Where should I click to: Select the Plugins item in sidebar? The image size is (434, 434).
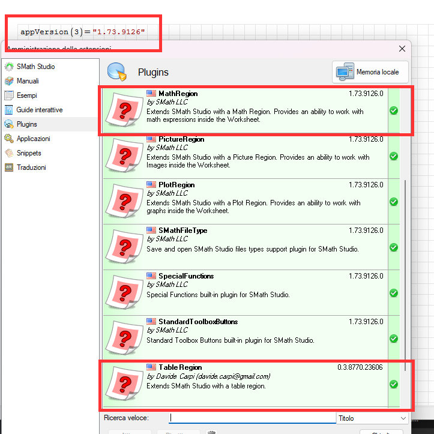pyautogui.click(x=26, y=124)
